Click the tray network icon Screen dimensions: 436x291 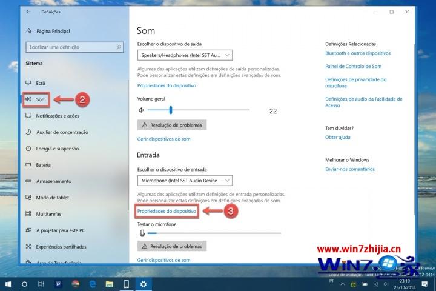[x=375, y=284]
